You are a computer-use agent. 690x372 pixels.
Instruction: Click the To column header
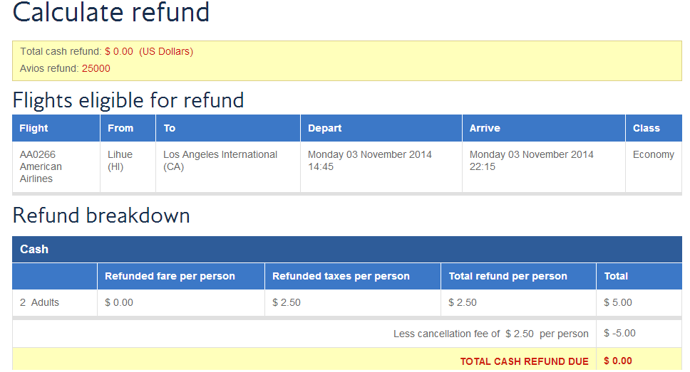click(228, 128)
